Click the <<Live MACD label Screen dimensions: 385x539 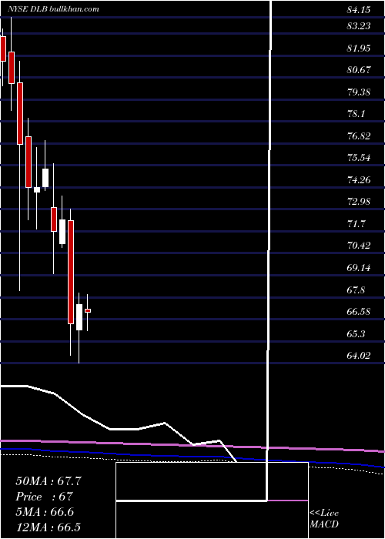click(324, 518)
